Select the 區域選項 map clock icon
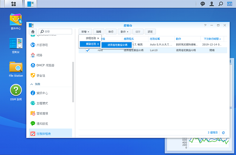Viewport: 236px width, 155px height. (33, 113)
